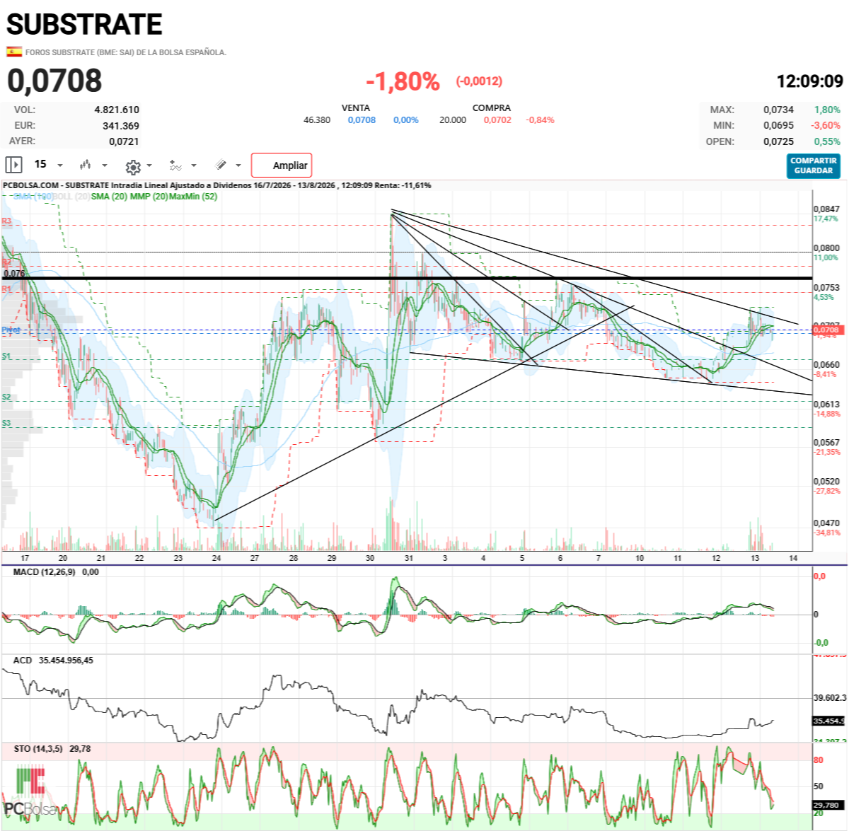The image size is (849, 831).
Task: Click the Ampliar button
Action: (282, 165)
